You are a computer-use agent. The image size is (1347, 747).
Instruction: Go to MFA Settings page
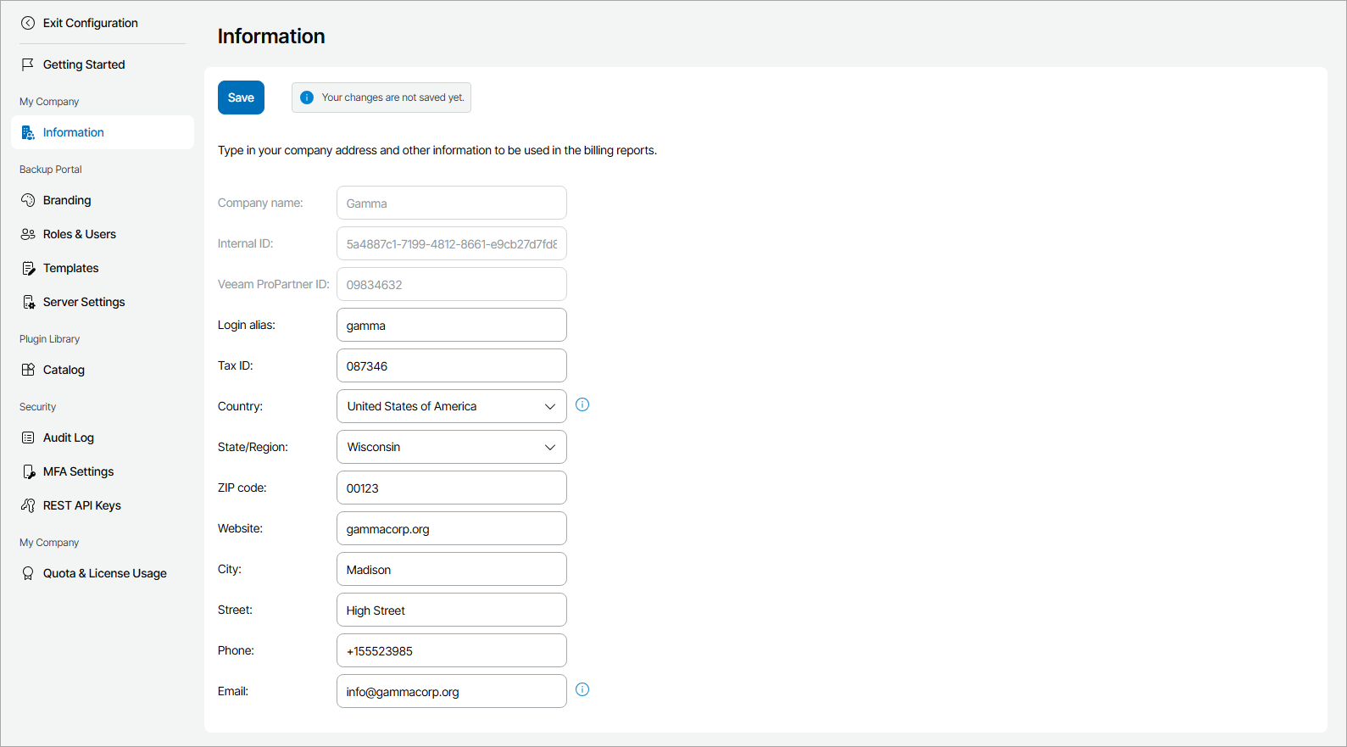click(x=78, y=471)
